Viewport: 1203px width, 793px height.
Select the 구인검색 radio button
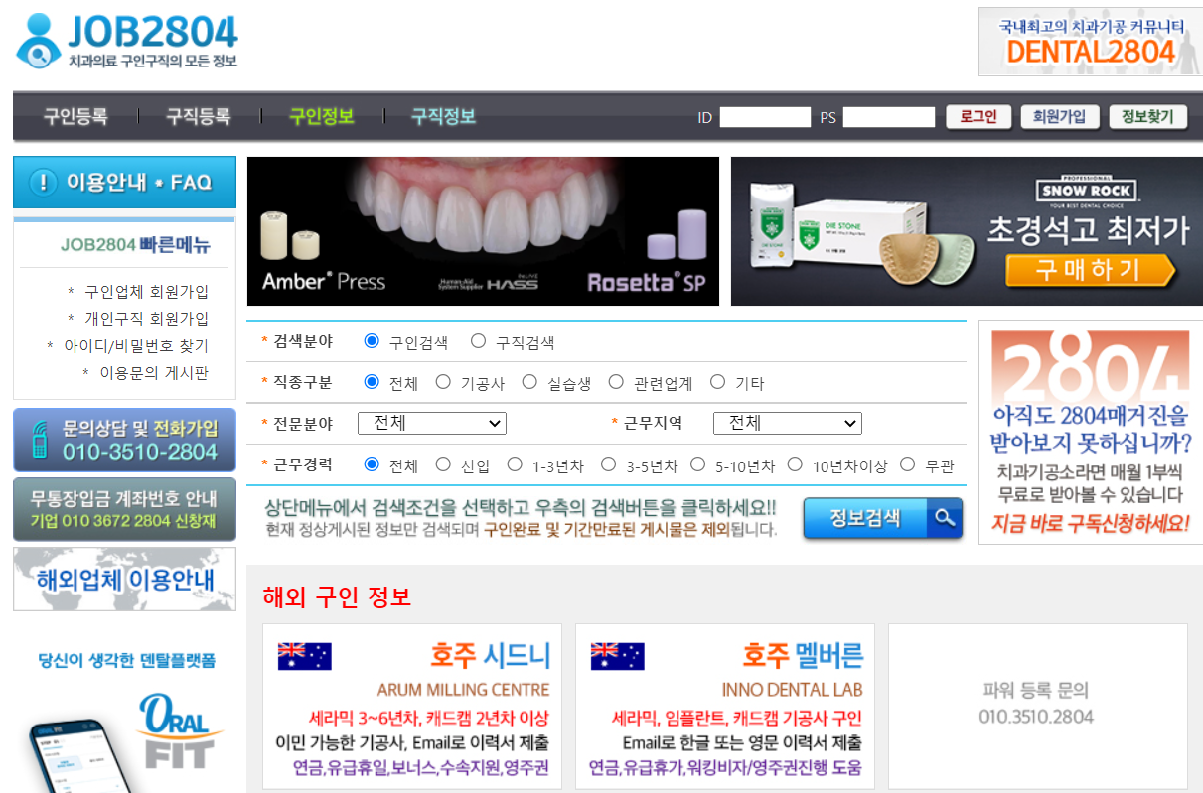click(x=372, y=341)
